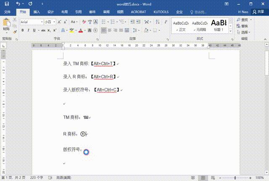The height and width of the screenshot is (181, 269).
Task: Select the 审阅 tab
Action: [x=106, y=12]
